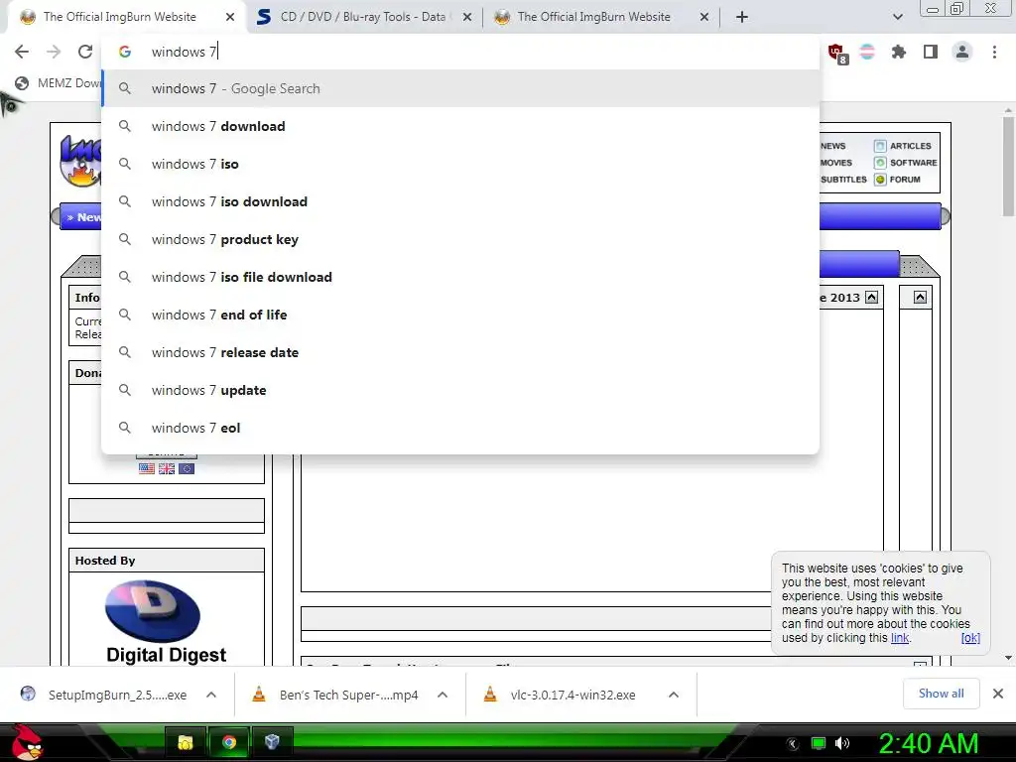
Task: Choose 'windows 7 eol' suggestion
Action: tap(460, 428)
